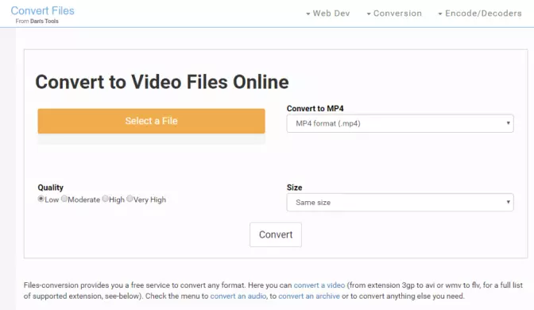
Task: Select High quality radio button
Action: coord(105,199)
